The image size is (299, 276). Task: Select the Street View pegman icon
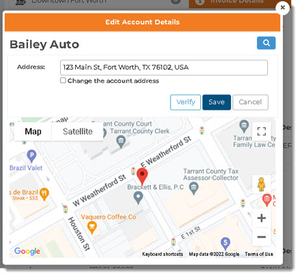[261, 185]
